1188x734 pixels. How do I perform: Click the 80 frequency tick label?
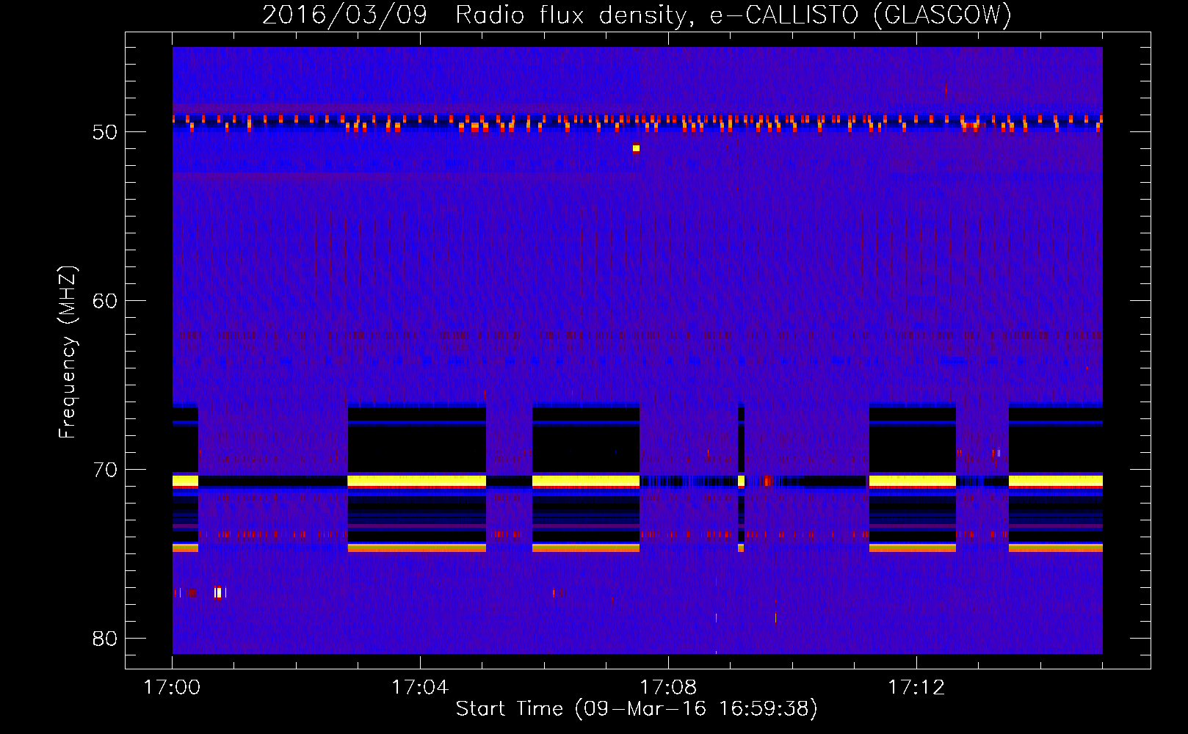(x=105, y=639)
